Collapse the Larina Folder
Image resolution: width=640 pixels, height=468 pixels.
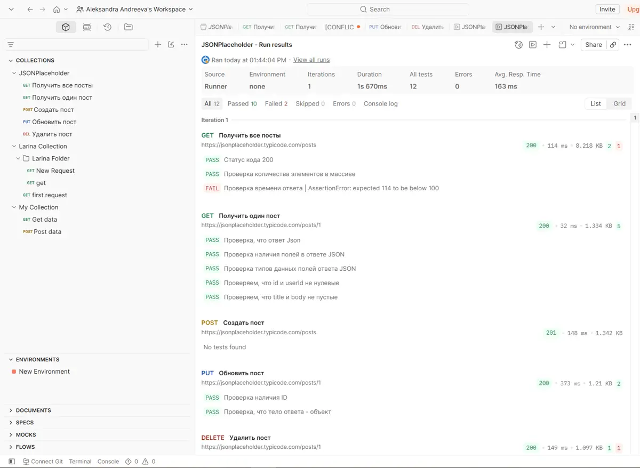click(18, 158)
